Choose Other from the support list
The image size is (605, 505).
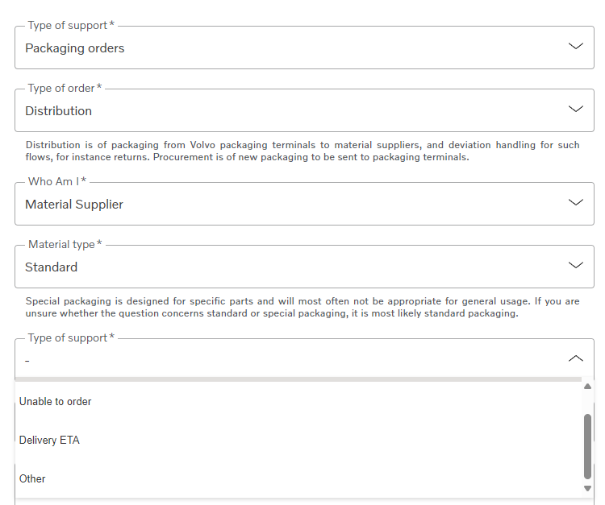click(298, 478)
